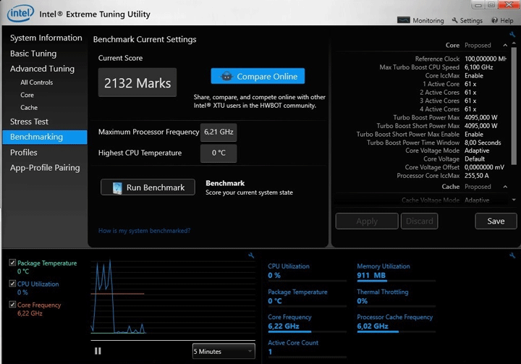521x364 pixels.
Task: Open 'How is my system benchmarked?' link
Action: pos(144,230)
